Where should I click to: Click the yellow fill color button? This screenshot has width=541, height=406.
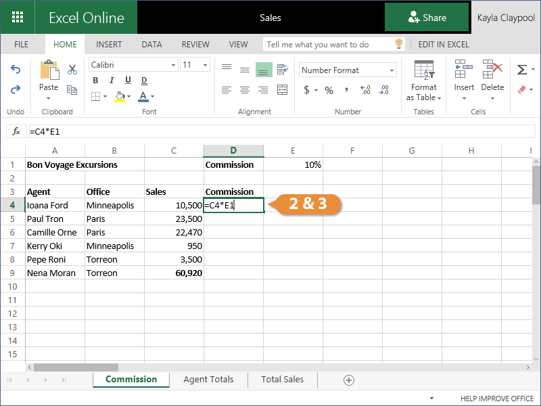coord(120,96)
